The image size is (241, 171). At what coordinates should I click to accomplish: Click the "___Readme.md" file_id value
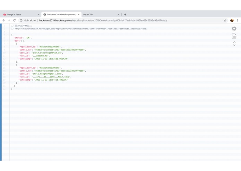point(40,56)
